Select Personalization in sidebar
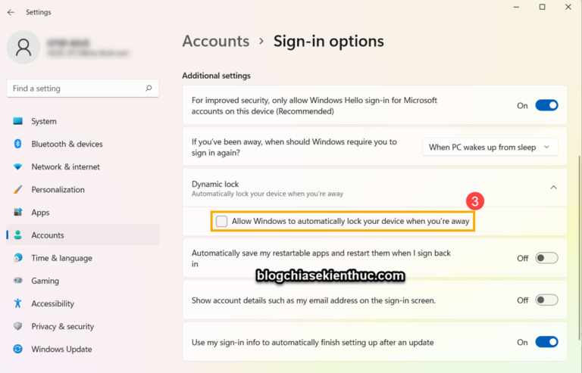582x373 pixels. tap(83, 189)
